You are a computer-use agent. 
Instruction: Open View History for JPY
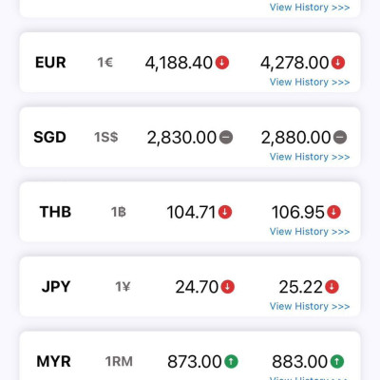(x=310, y=306)
